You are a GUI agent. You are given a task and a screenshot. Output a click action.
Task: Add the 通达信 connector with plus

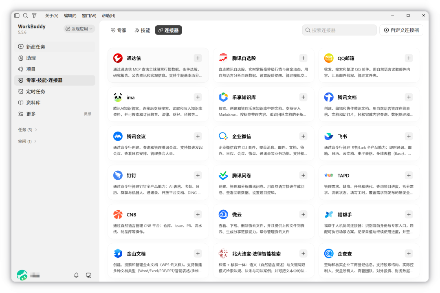[198, 58]
